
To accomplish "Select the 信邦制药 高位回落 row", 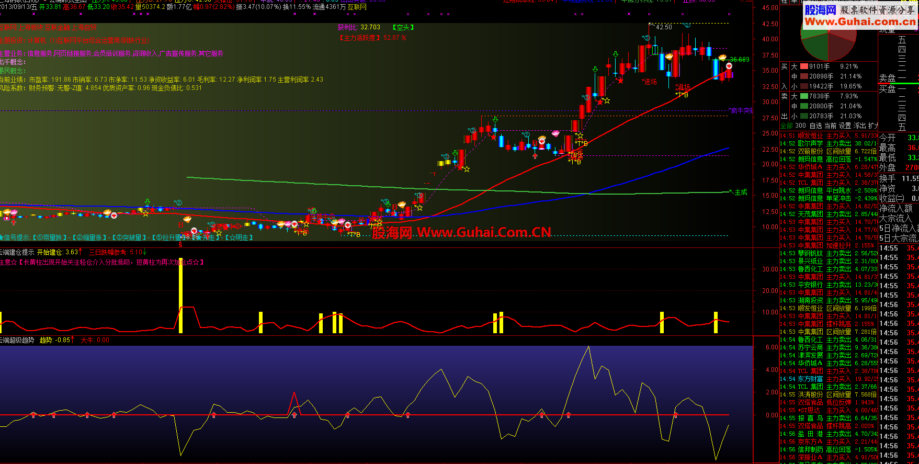I will coord(829,449).
